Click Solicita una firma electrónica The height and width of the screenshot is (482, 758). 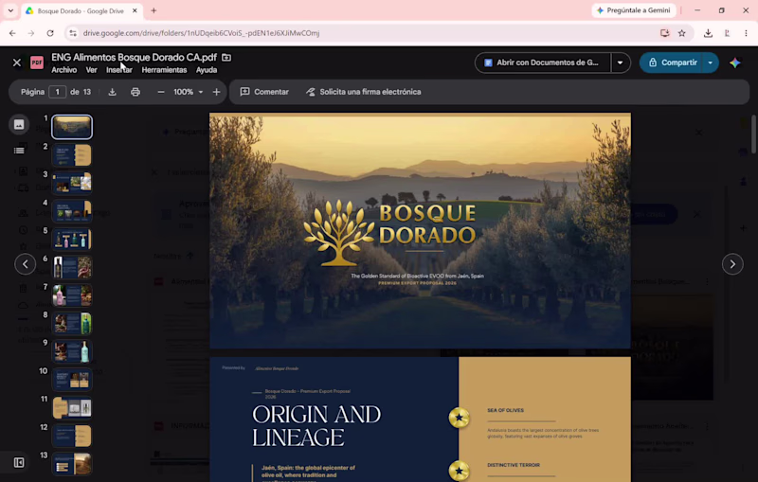click(363, 92)
